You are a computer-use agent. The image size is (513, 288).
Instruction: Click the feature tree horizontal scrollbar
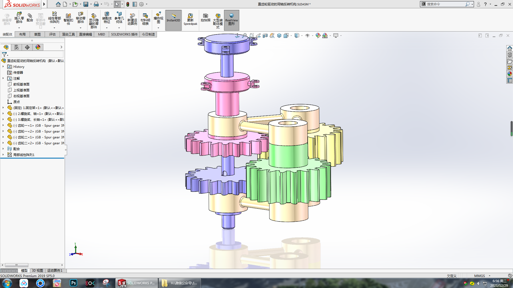[x=32, y=265]
